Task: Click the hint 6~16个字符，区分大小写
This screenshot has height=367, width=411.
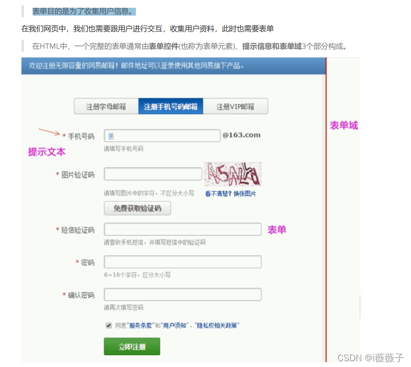Action: pos(137,275)
